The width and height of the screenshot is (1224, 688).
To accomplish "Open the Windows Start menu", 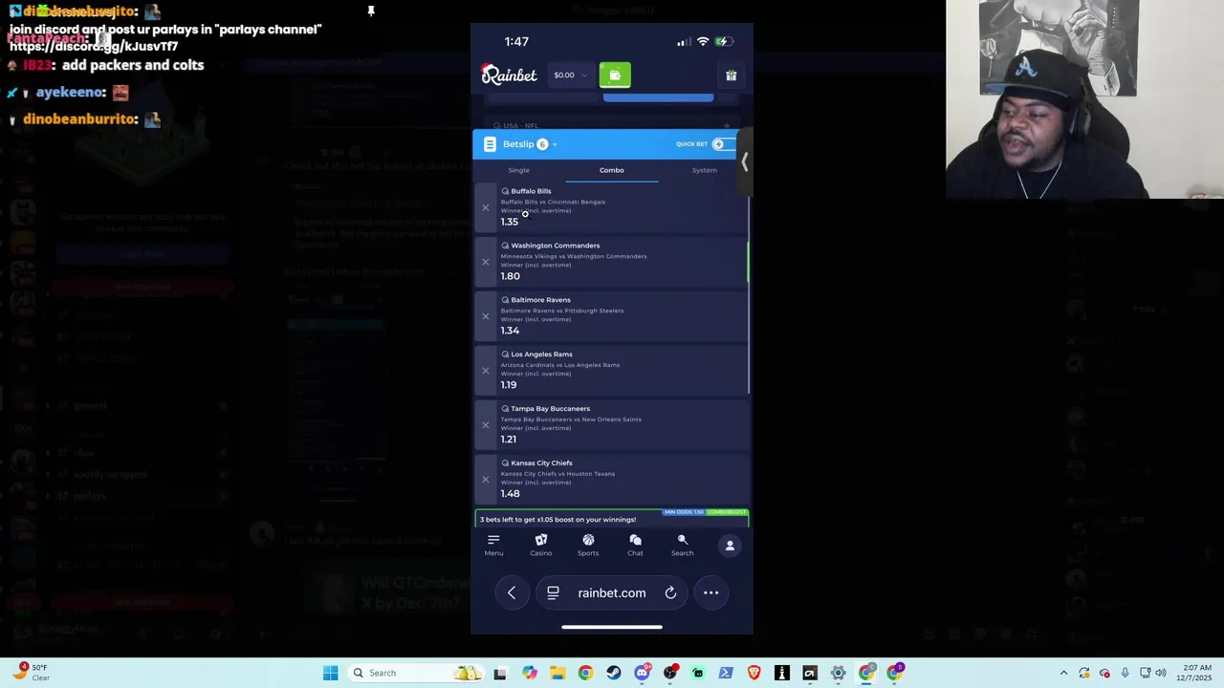I will point(330,673).
